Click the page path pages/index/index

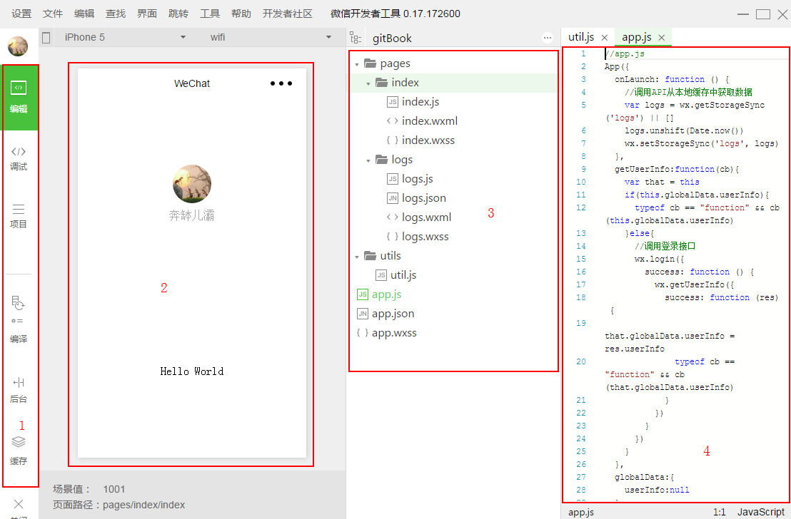click(143, 505)
